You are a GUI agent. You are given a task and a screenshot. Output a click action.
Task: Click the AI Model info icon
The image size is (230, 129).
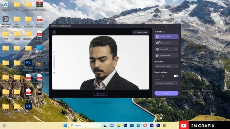point(164,32)
